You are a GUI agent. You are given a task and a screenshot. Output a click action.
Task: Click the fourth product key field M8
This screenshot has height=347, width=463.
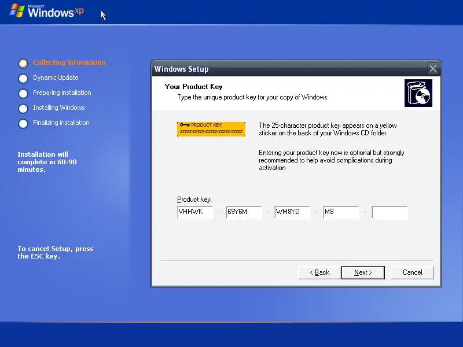click(341, 212)
